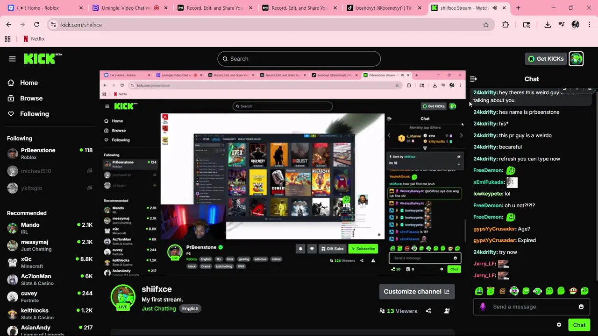Click the shiifxce LIVE channel avatar

click(x=123, y=297)
